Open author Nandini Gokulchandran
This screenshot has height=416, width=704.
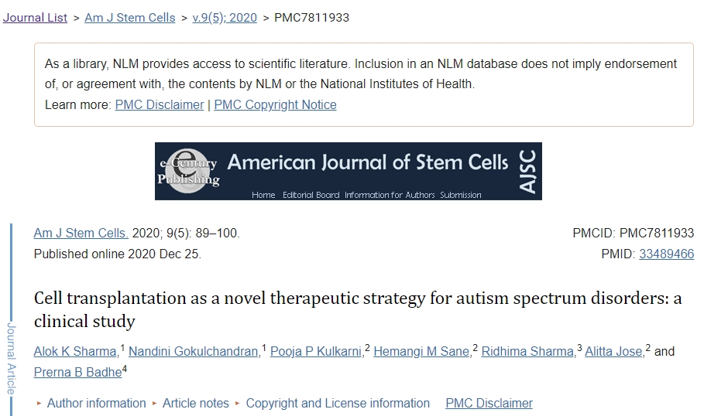pyautogui.click(x=193, y=351)
